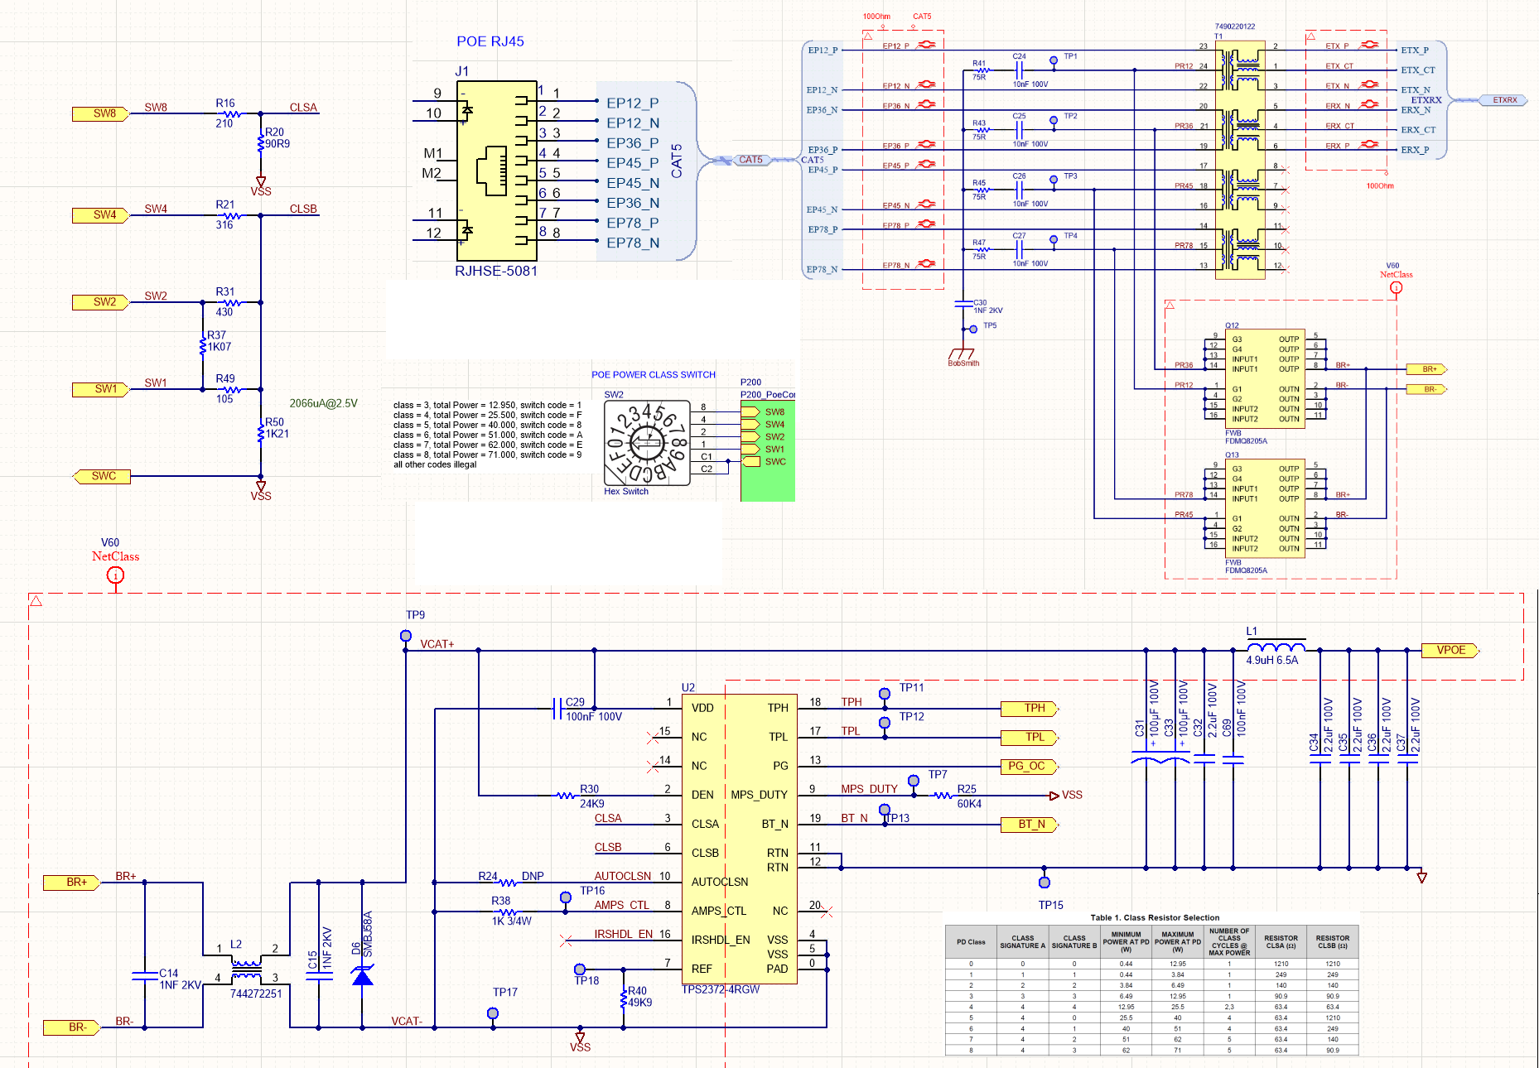This screenshot has height=1068, width=1539.
Task: Click the 'AUTOCLSN' net label at pin 10
Action: (x=623, y=876)
